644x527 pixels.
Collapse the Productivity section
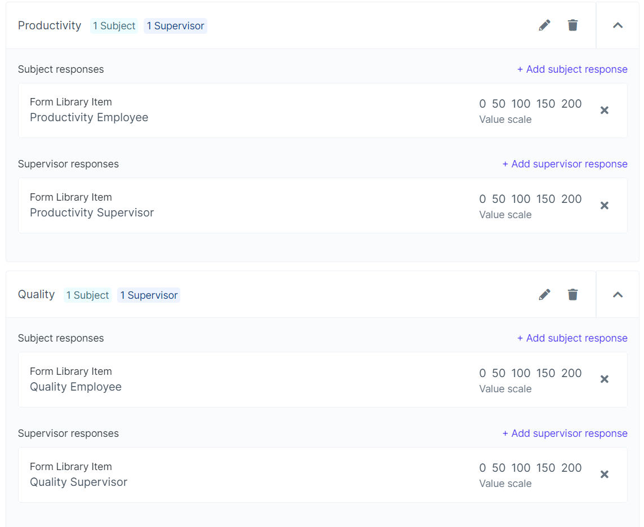pyautogui.click(x=618, y=25)
